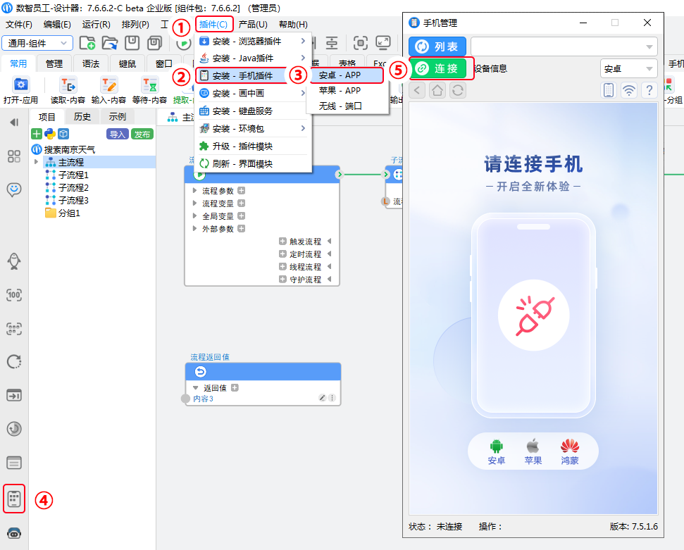This screenshot has width=684, height=550.
Task: Select 子流程2 in the project tree
Action: [73, 188]
